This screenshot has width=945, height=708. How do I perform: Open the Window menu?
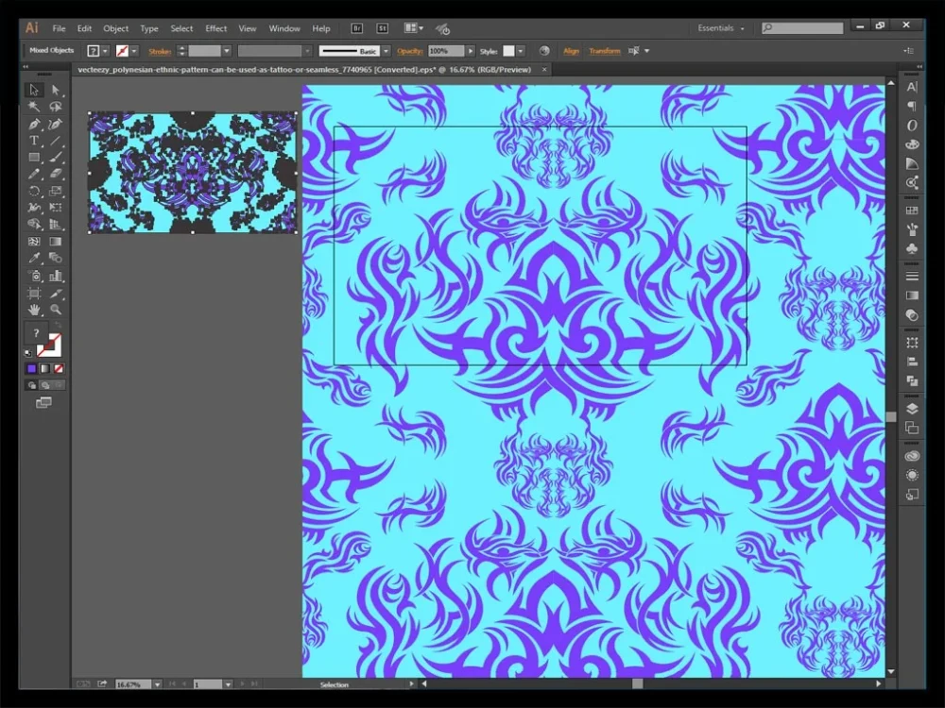click(x=284, y=28)
